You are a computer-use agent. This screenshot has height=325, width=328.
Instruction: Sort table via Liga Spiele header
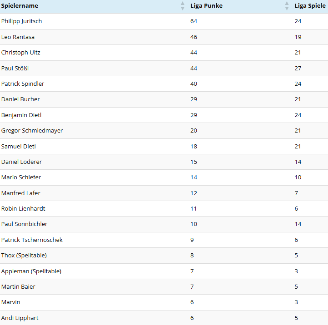pos(310,6)
